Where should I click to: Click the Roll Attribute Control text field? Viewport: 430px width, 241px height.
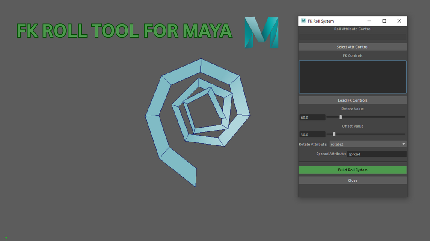[x=353, y=37]
